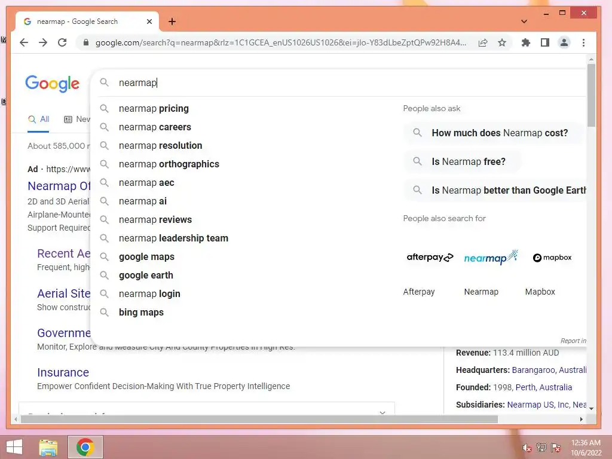This screenshot has height=459, width=612.
Task: Bookmark this page with the star icon
Action: pyautogui.click(x=502, y=42)
